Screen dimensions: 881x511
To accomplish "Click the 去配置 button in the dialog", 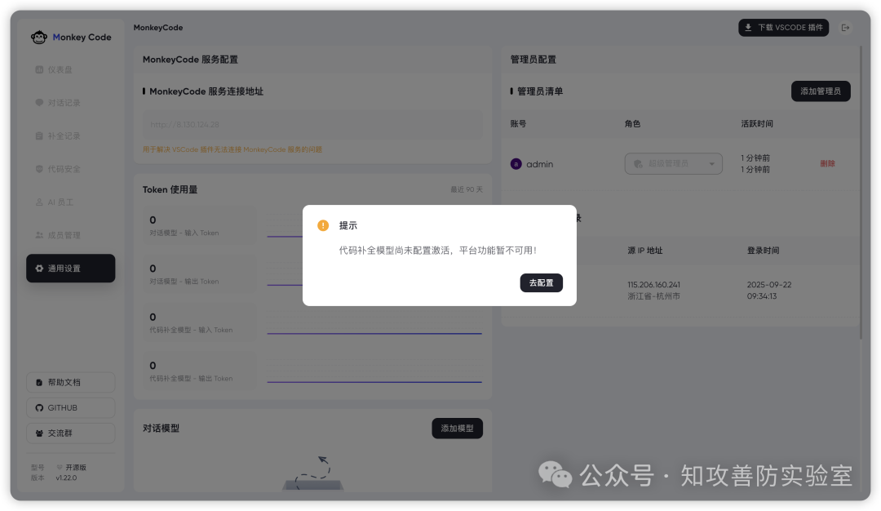I will point(542,282).
